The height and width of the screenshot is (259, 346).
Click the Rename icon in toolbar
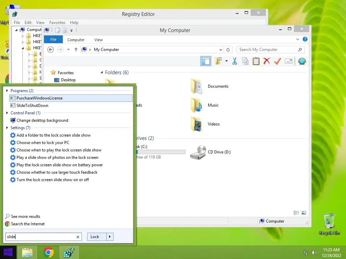tap(289, 61)
